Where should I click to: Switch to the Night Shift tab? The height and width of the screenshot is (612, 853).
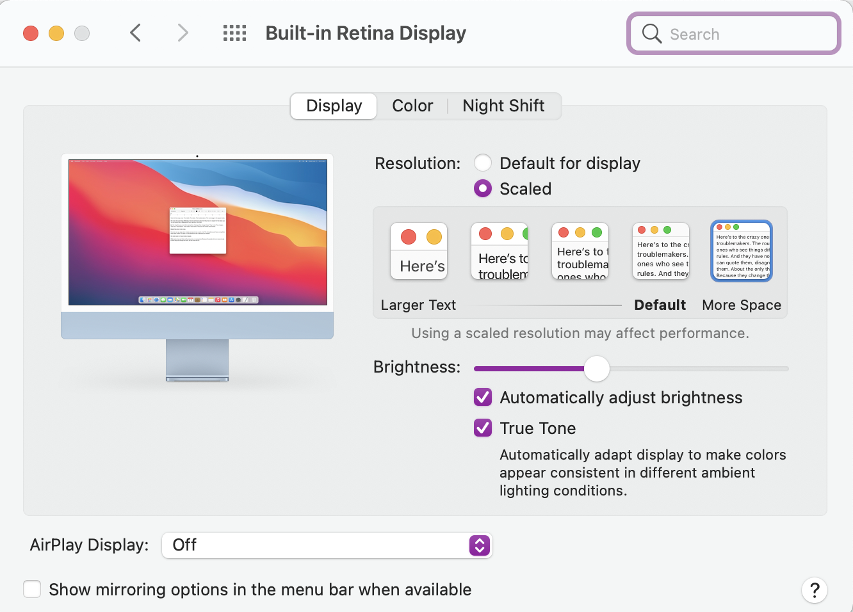pos(503,106)
